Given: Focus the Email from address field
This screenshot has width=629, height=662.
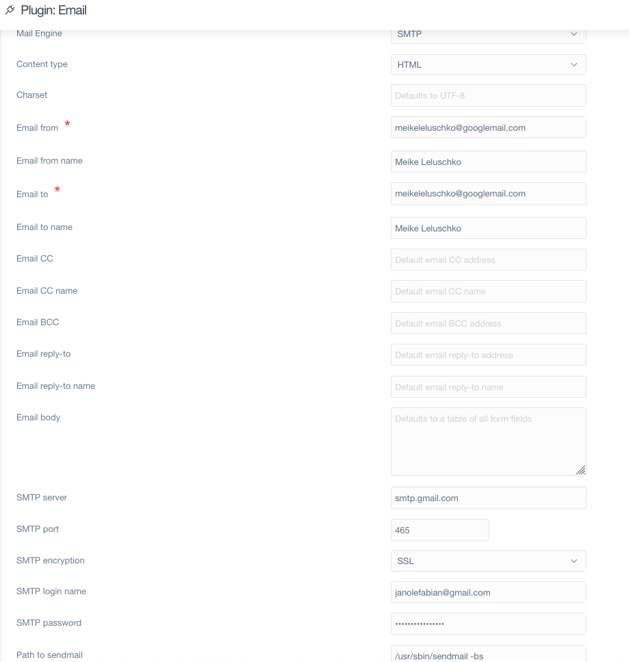Looking at the screenshot, I should pyautogui.click(x=489, y=127).
